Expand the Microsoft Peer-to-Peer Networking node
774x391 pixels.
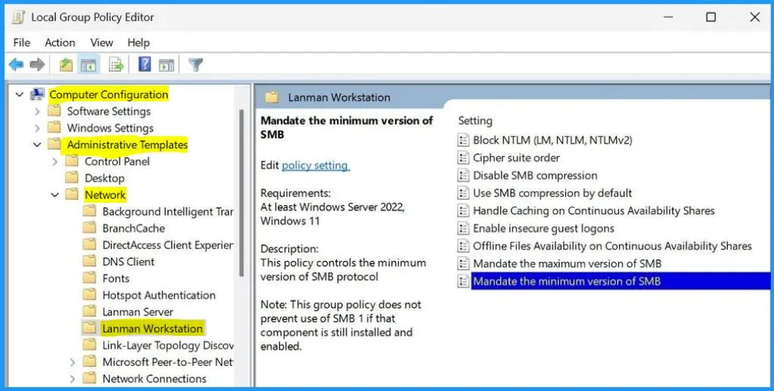[x=73, y=362]
